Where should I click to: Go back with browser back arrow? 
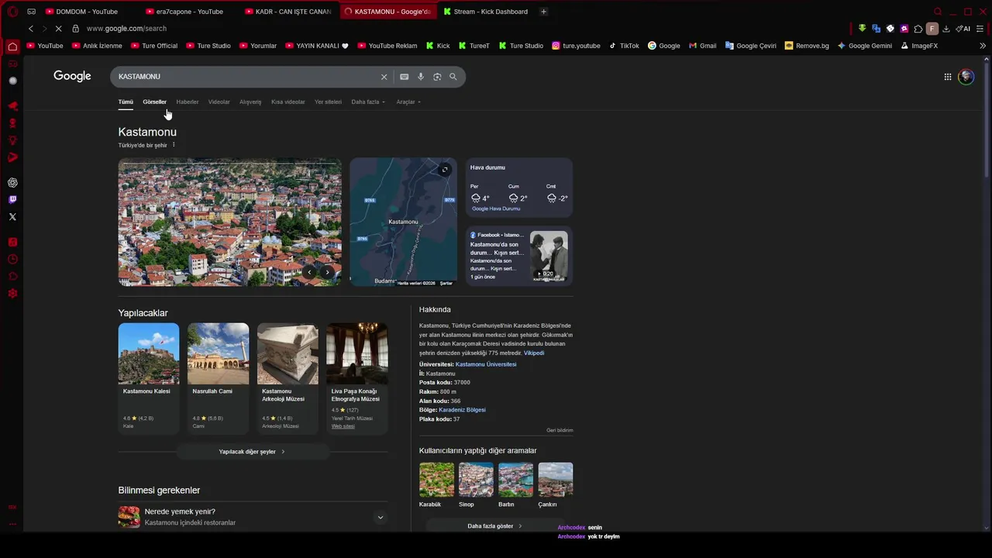pyautogui.click(x=31, y=29)
